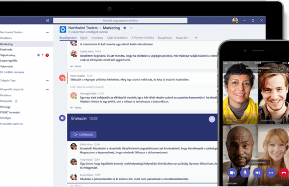The height and width of the screenshot is (187, 289).
Task: Go back using phone call back arrow
Action: point(226,69)
